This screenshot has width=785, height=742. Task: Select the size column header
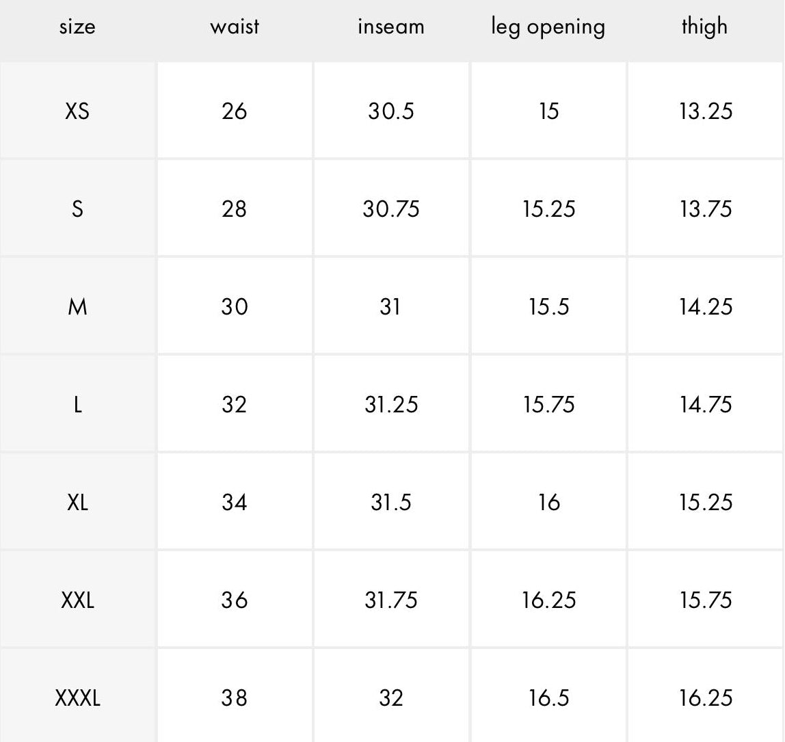(x=77, y=27)
